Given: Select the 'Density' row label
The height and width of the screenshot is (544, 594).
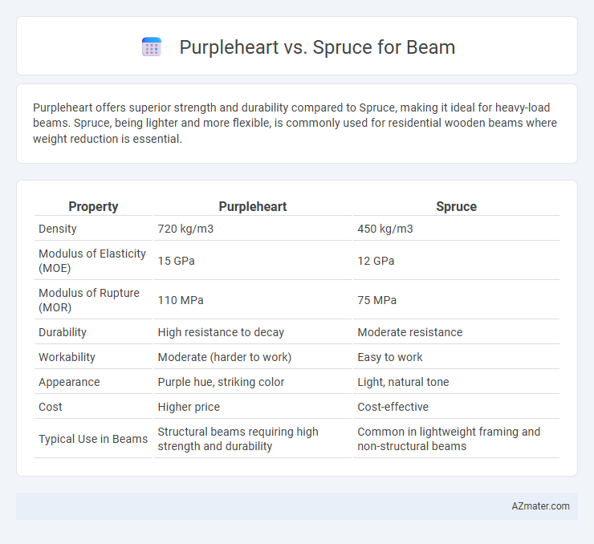Looking at the screenshot, I should (x=58, y=229).
